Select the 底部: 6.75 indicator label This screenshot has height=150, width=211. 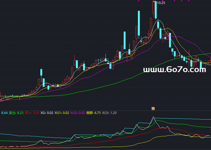93,113
